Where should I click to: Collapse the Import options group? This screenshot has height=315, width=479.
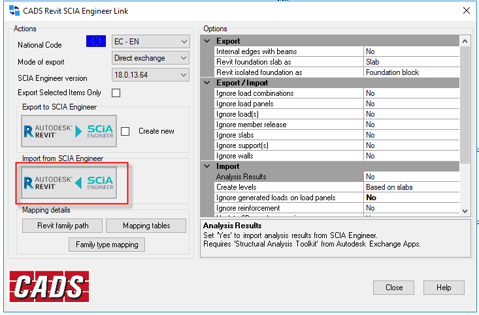coord(207,166)
